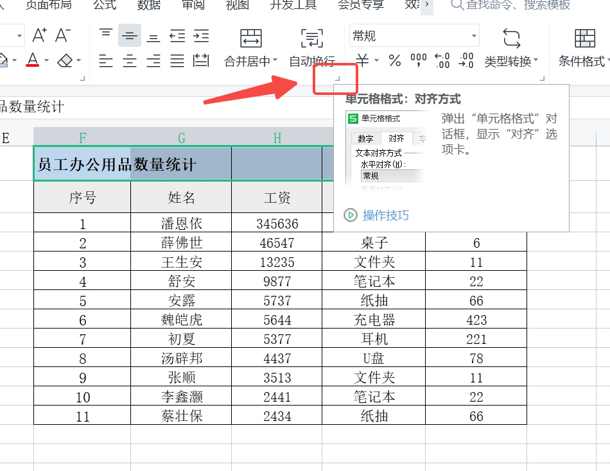The image size is (610, 471).
Task: Open alignment dialog launcher corner icon
Action: pos(337,78)
